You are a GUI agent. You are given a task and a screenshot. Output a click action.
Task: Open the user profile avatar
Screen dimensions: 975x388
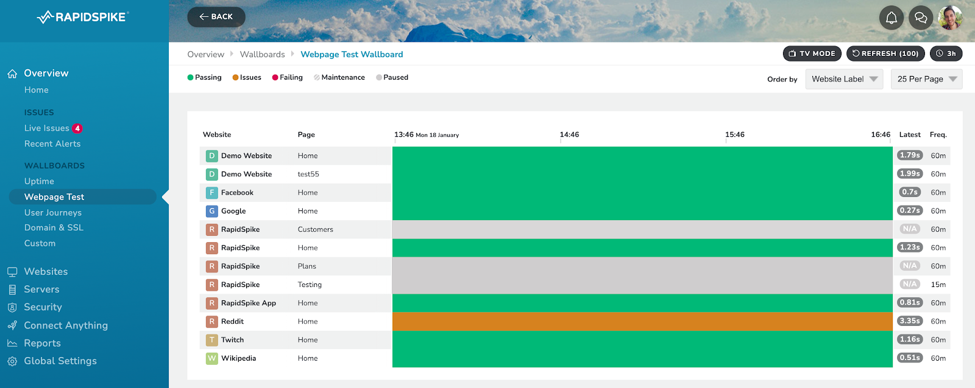950,18
